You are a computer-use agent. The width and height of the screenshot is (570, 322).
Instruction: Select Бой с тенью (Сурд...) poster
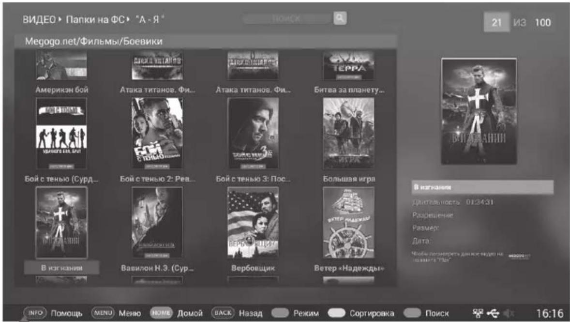(x=61, y=133)
